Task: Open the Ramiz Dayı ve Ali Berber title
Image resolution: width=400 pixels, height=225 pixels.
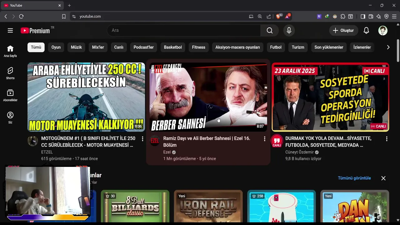Action: [207, 142]
